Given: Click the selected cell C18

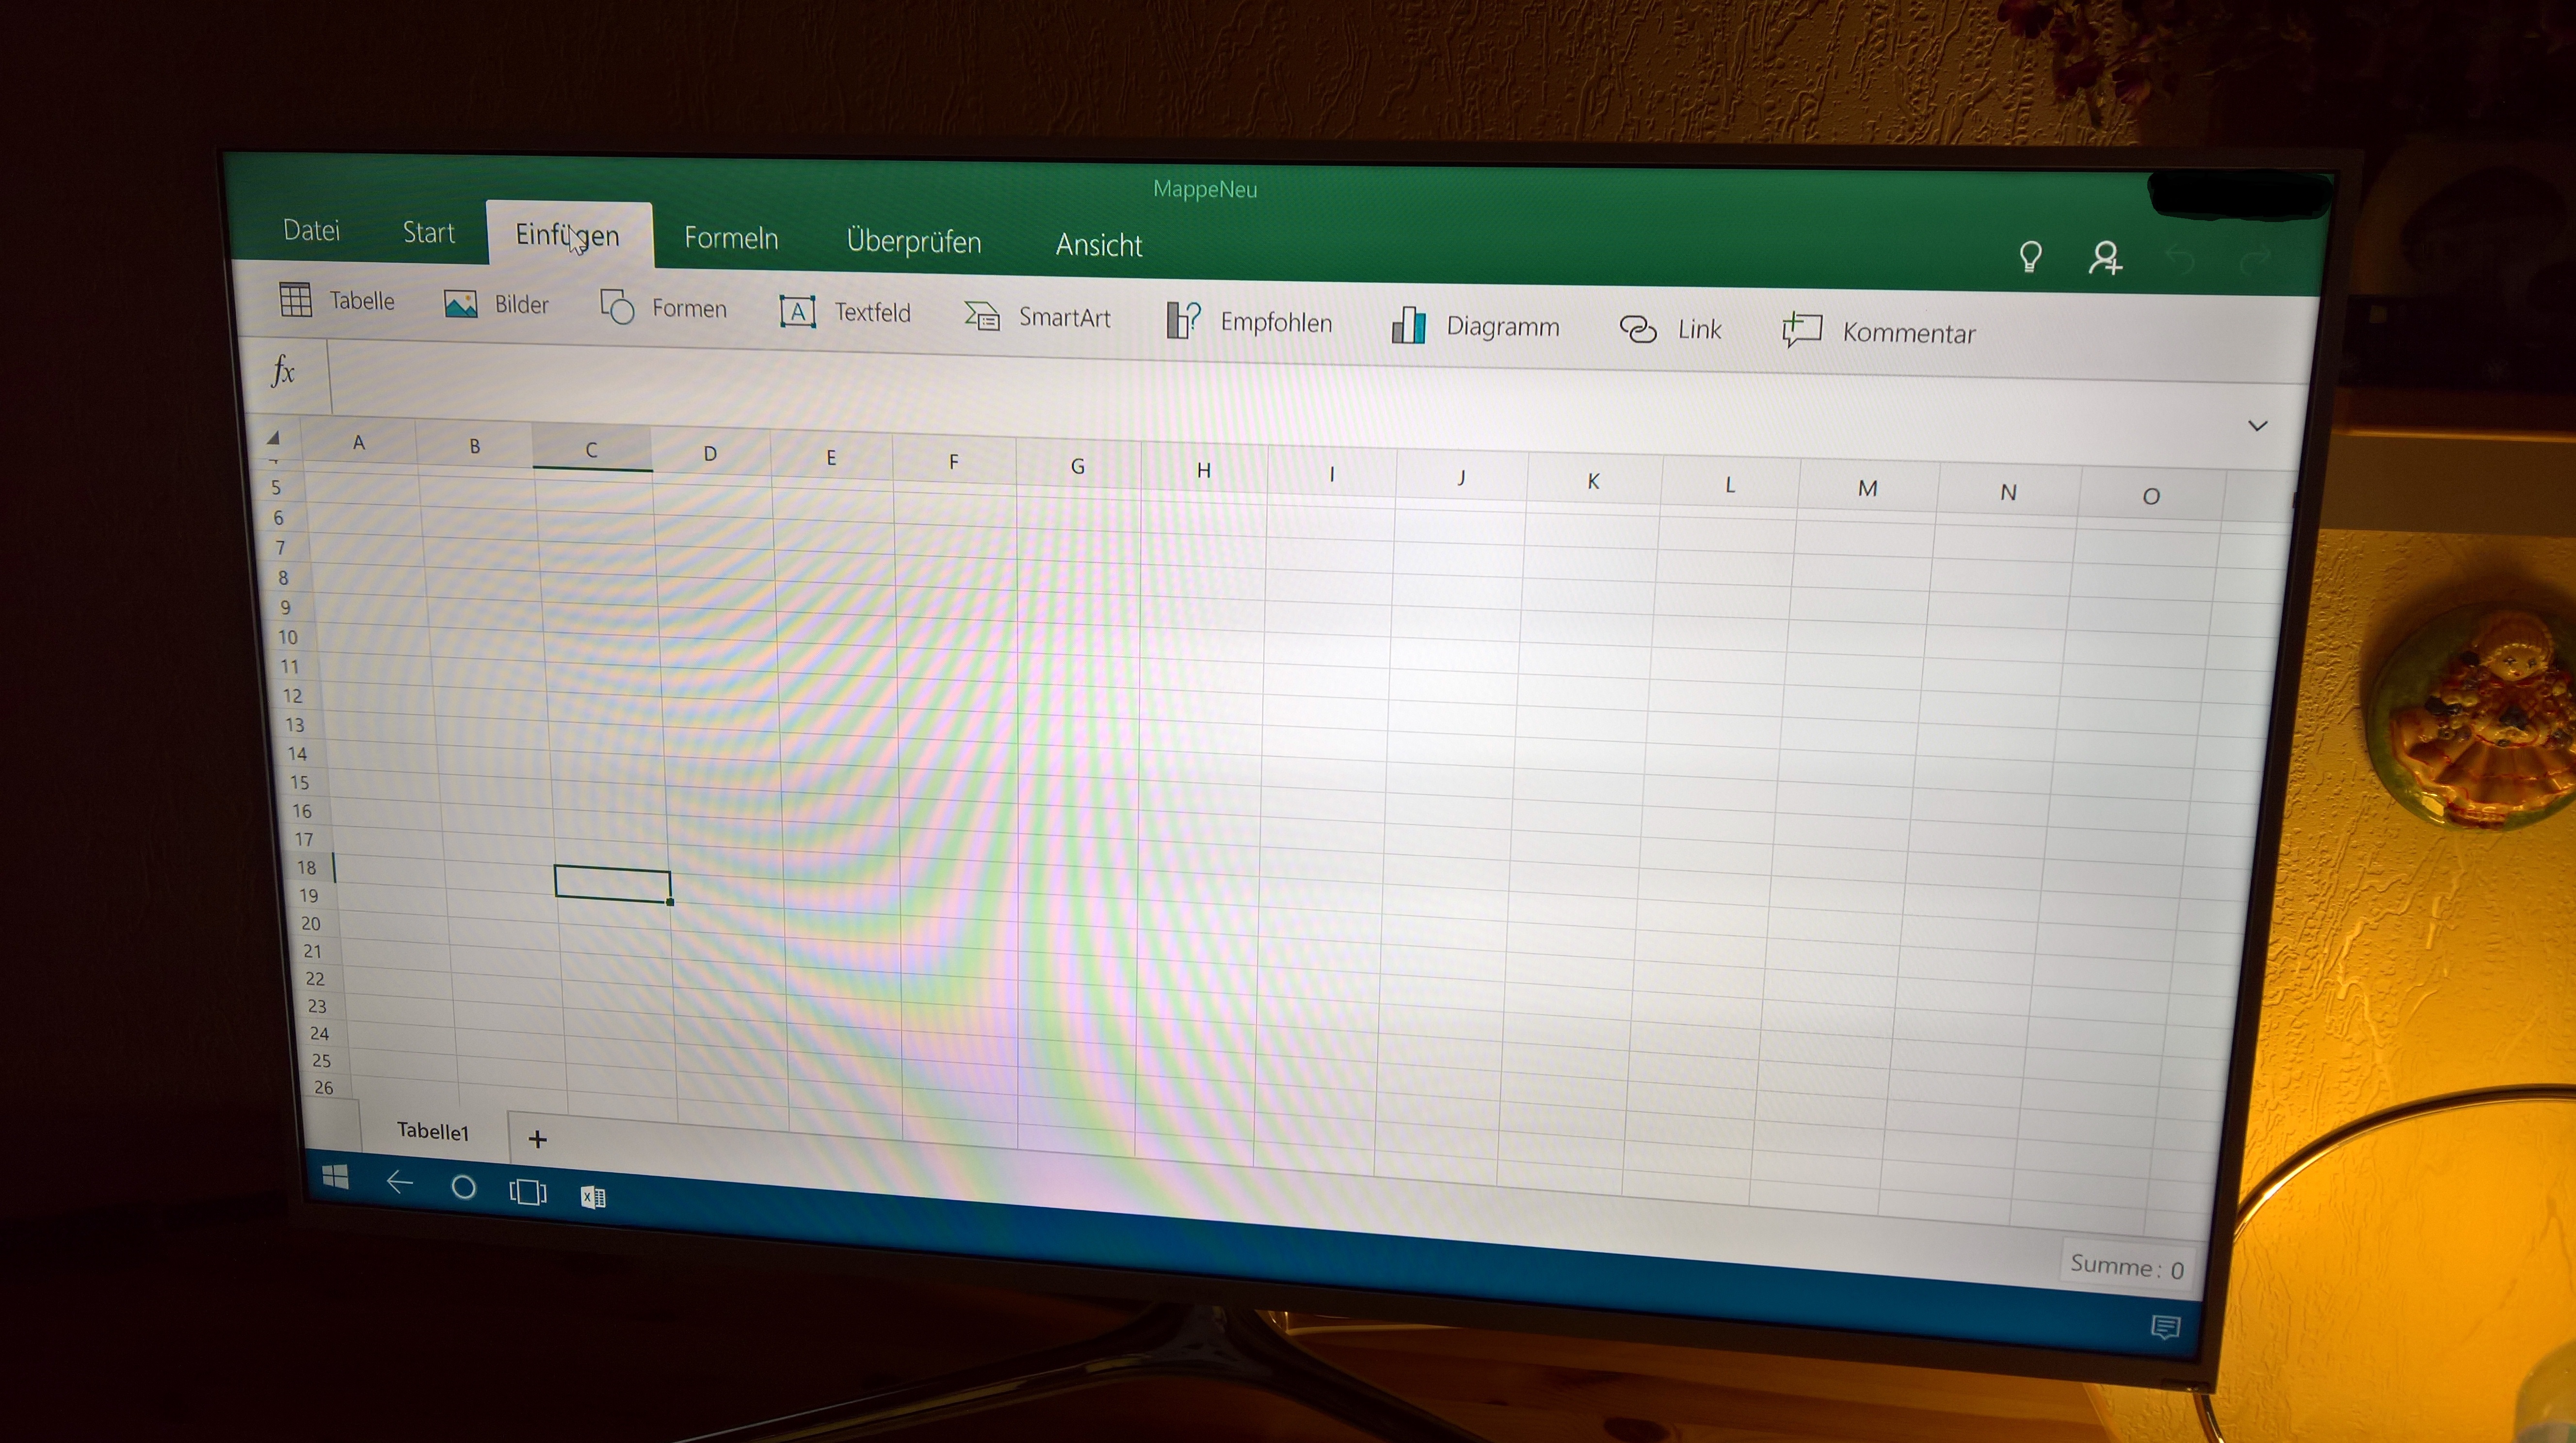Looking at the screenshot, I should (x=612, y=883).
